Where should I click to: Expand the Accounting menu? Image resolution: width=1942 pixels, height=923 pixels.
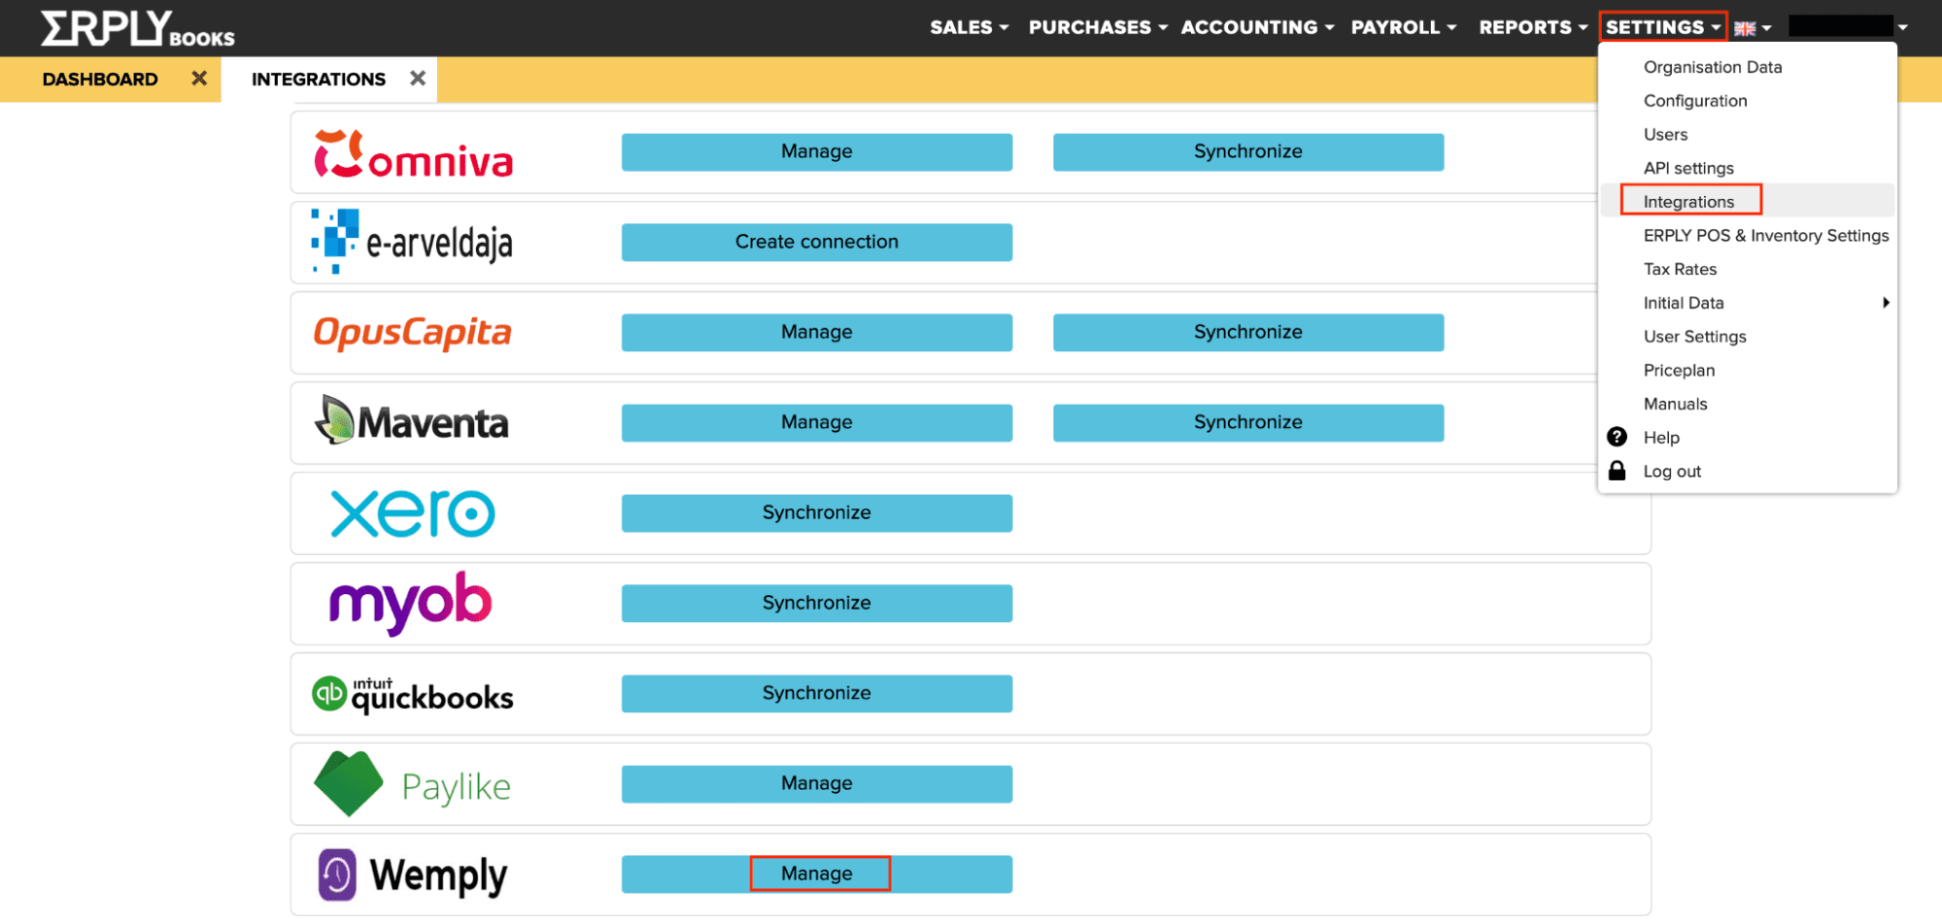1257,28
